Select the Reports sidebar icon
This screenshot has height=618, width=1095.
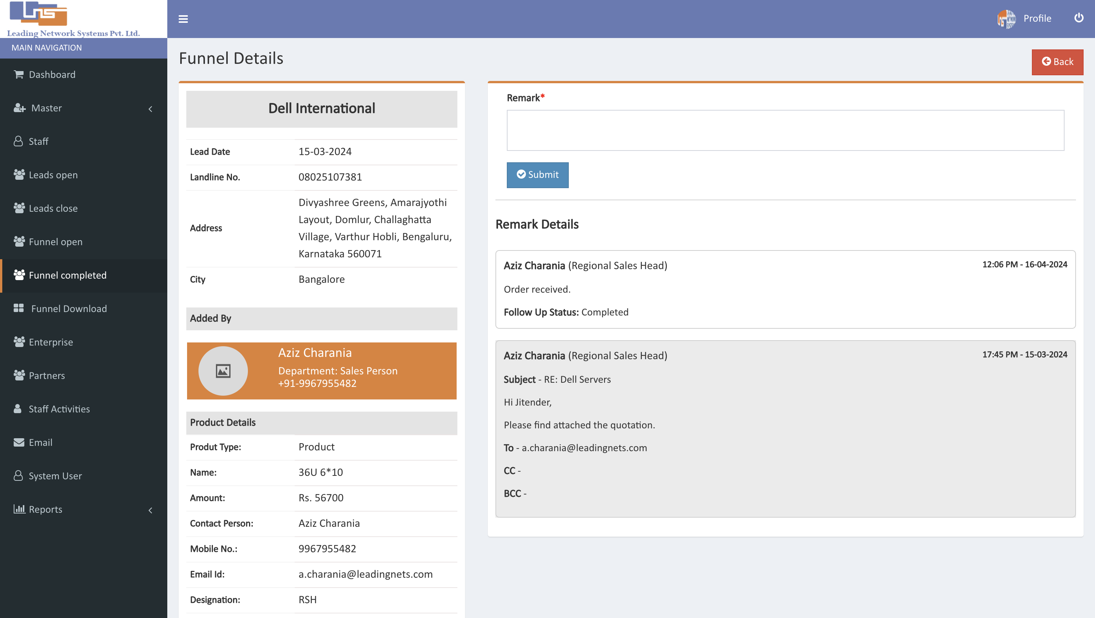19,509
